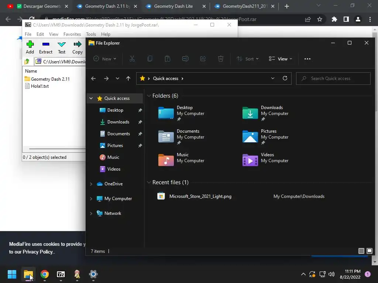Viewport: 378px width, 283px height.
Task: Click 7-Zip icon in the taskbar
Action: point(61,274)
